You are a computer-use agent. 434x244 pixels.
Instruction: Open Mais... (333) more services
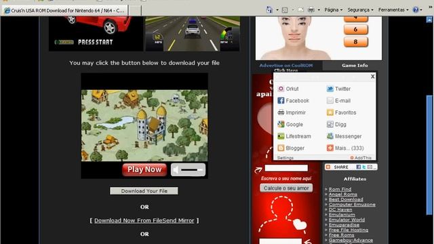[x=345, y=148]
